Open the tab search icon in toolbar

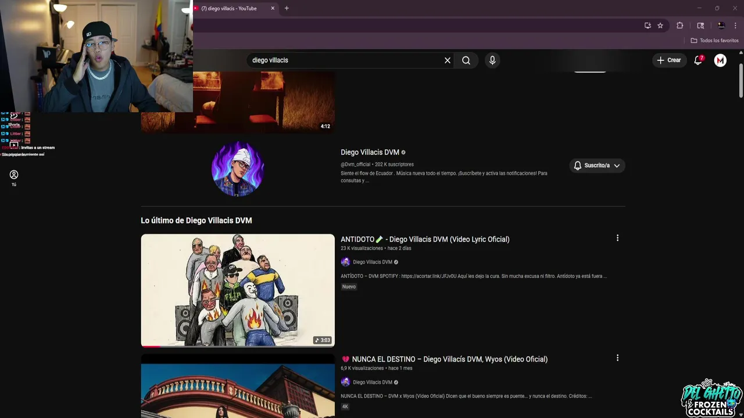[x=700, y=26]
